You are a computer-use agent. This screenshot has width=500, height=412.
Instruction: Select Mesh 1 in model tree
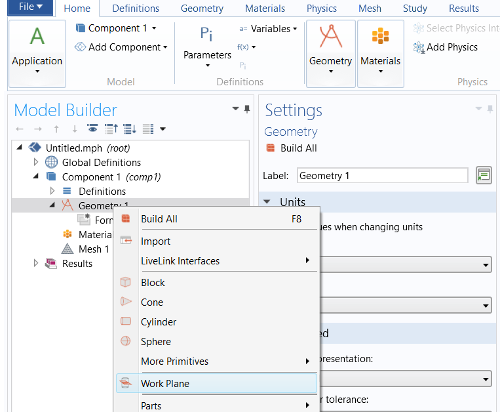click(94, 249)
